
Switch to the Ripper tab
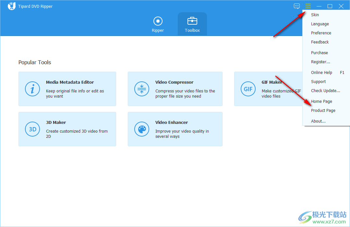point(158,24)
